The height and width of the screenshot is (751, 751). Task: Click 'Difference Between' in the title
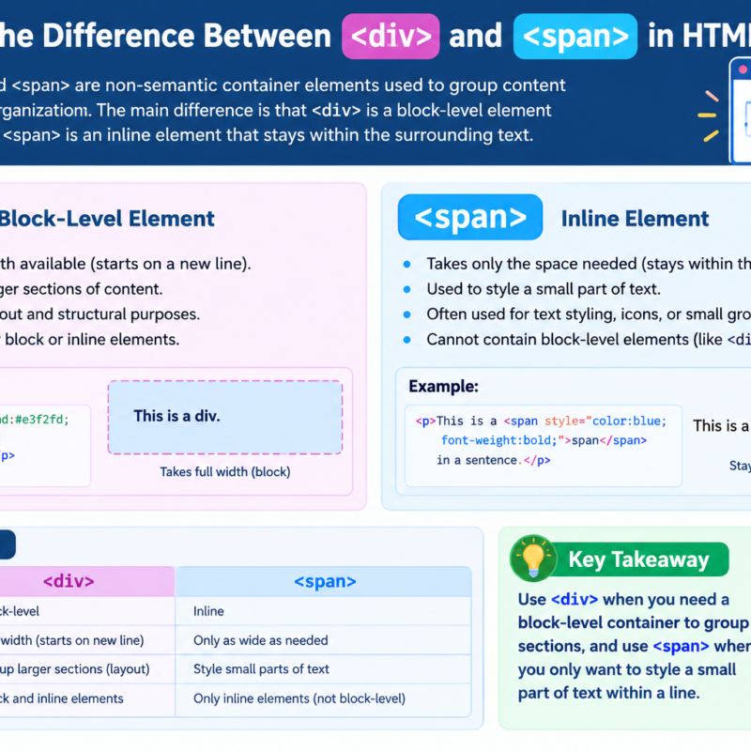[187, 37]
